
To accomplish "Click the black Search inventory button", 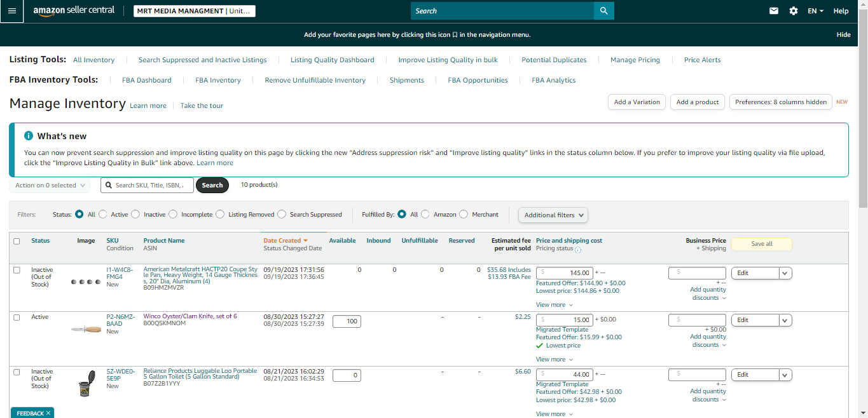I will (x=212, y=185).
